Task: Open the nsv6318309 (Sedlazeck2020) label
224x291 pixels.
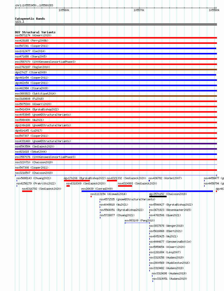Action: [x=86, y=183]
